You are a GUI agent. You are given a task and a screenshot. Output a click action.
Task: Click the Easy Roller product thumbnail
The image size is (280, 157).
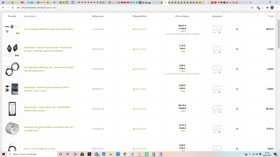click(12, 49)
